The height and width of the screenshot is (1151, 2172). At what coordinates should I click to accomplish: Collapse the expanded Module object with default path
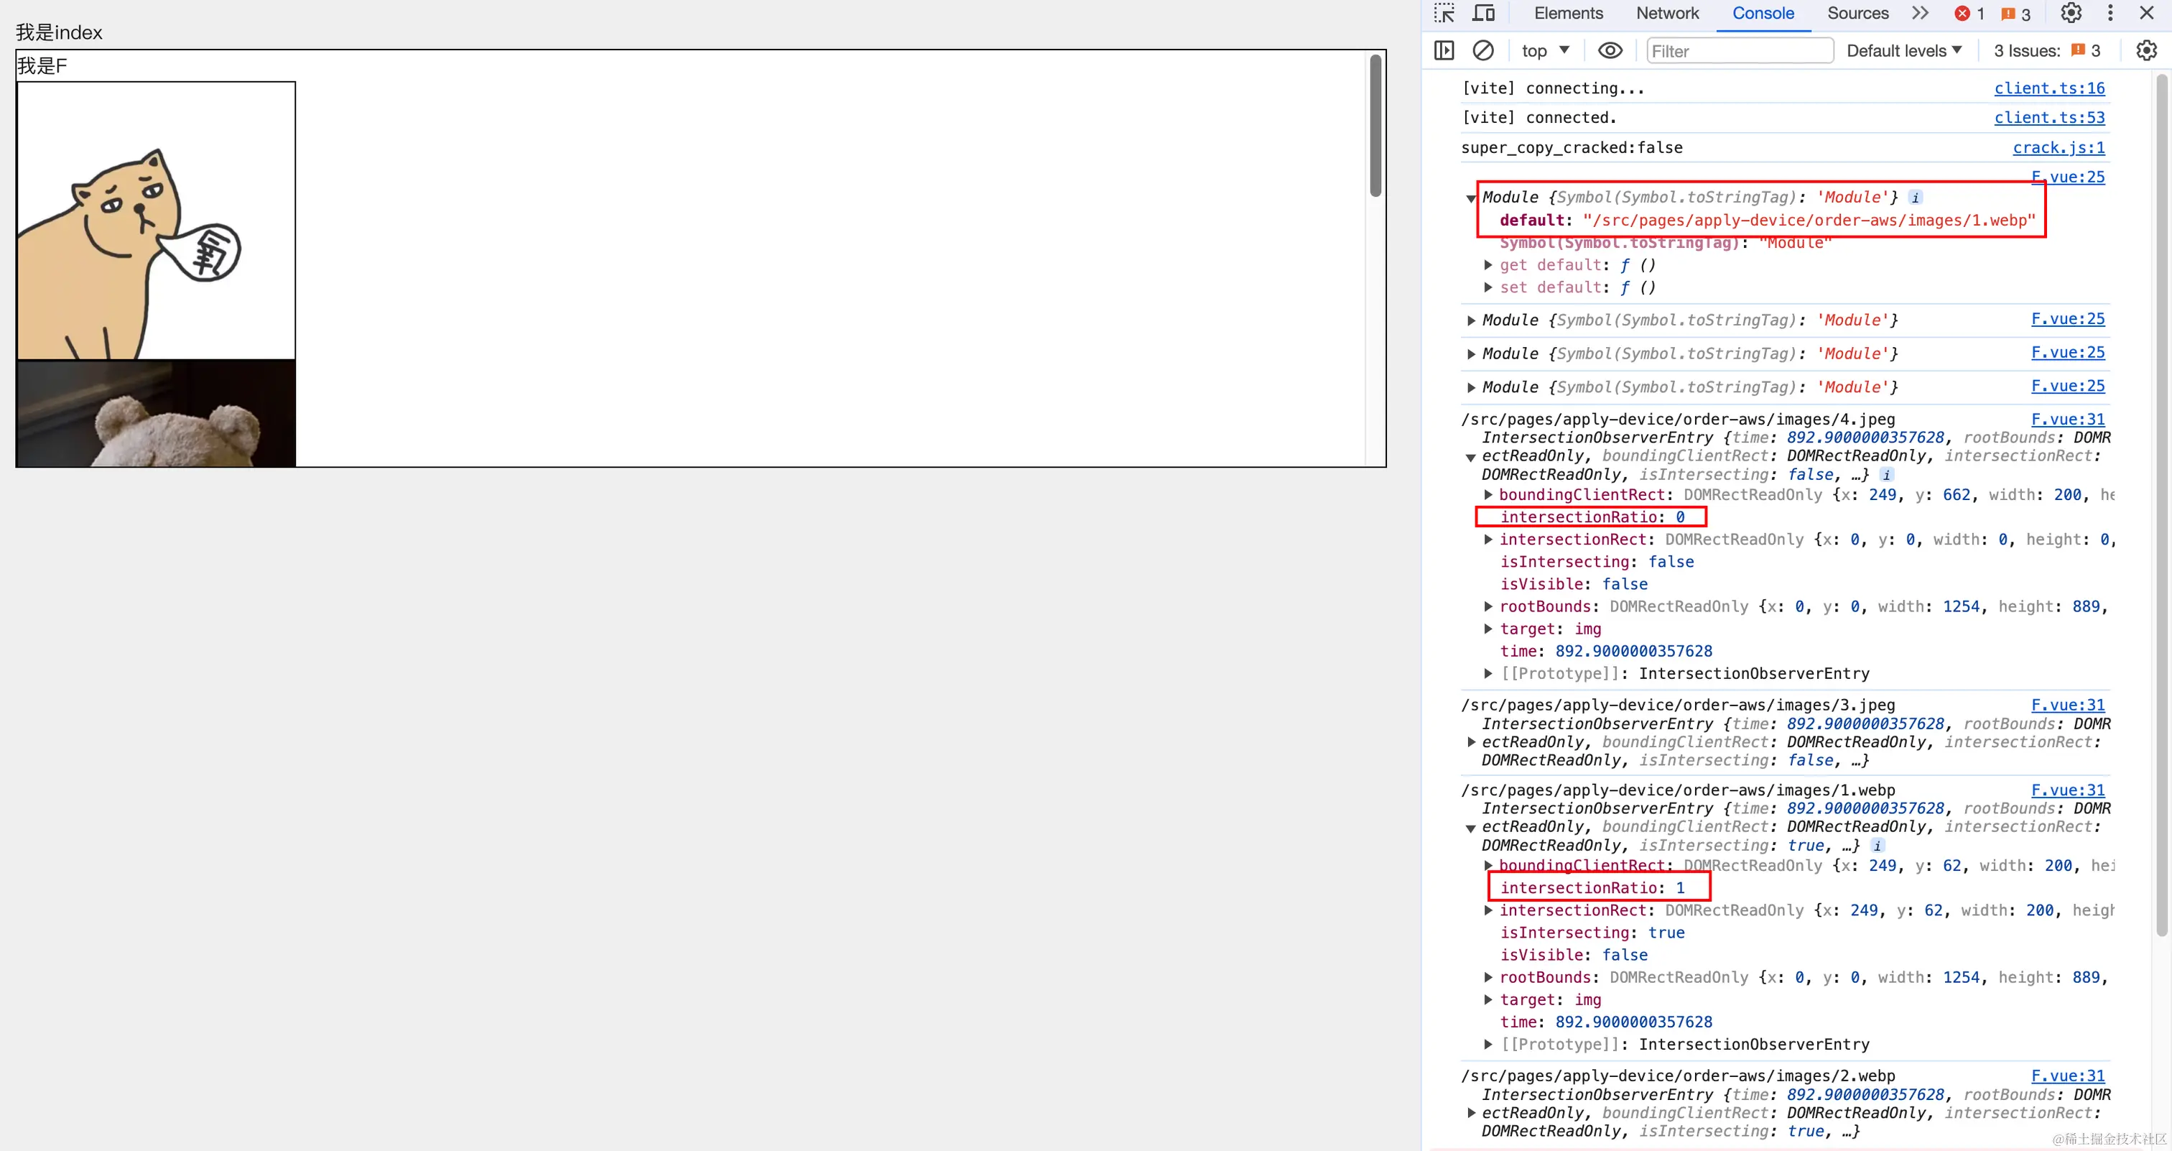1470,198
